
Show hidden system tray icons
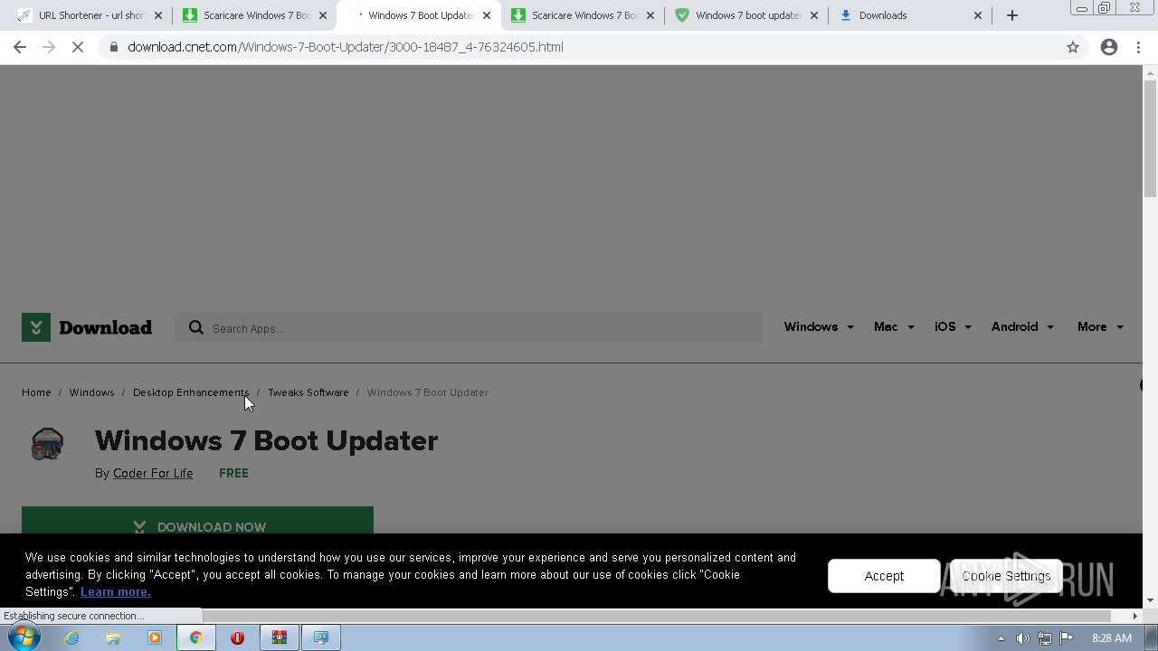1001,638
